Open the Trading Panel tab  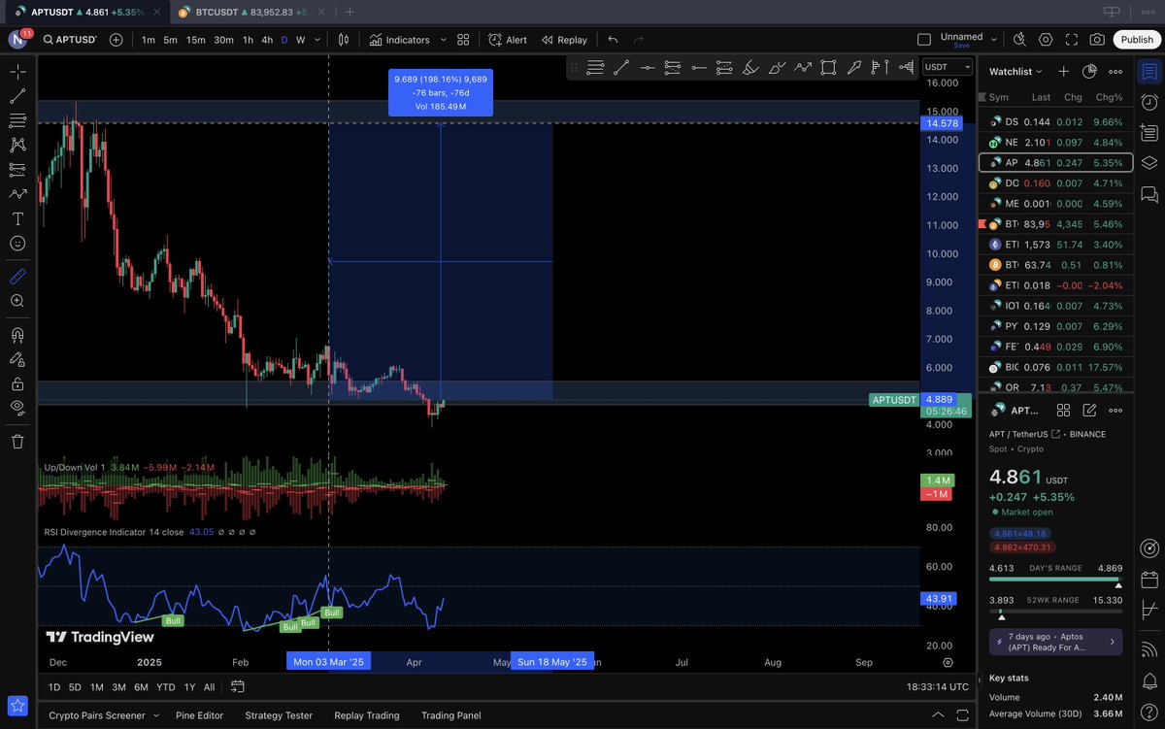tap(450, 715)
